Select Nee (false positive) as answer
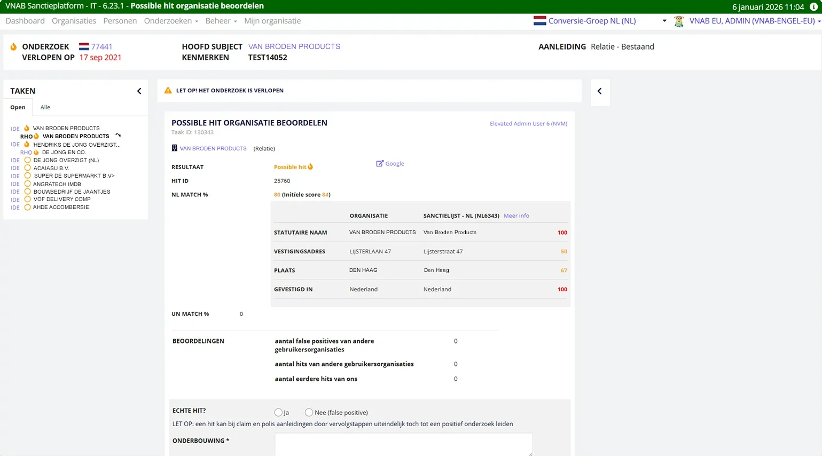 [309, 412]
